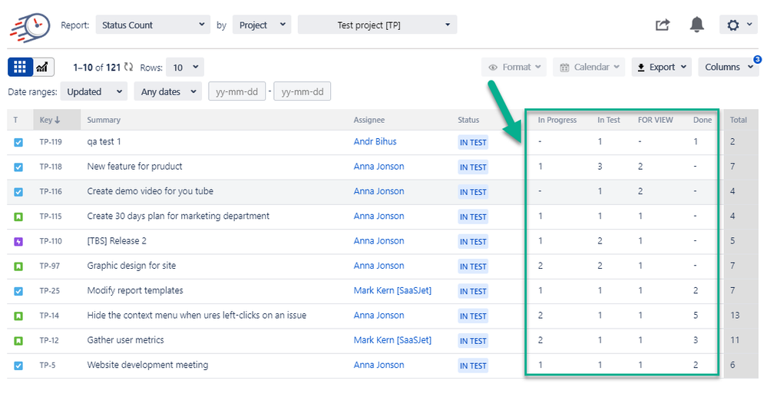This screenshot has width=767, height=397.
Task: Open the settings gear menu
Action: [738, 25]
